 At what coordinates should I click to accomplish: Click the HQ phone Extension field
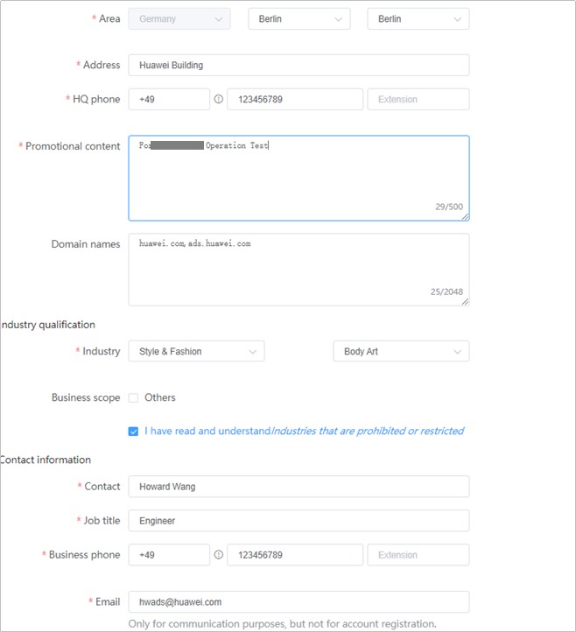418,100
